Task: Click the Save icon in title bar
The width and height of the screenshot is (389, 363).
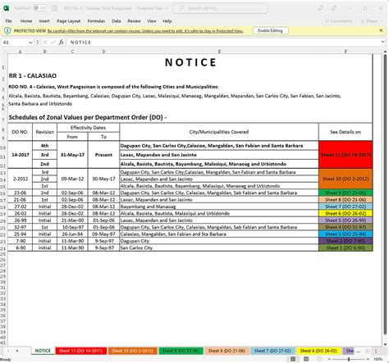Action: click(54, 8)
